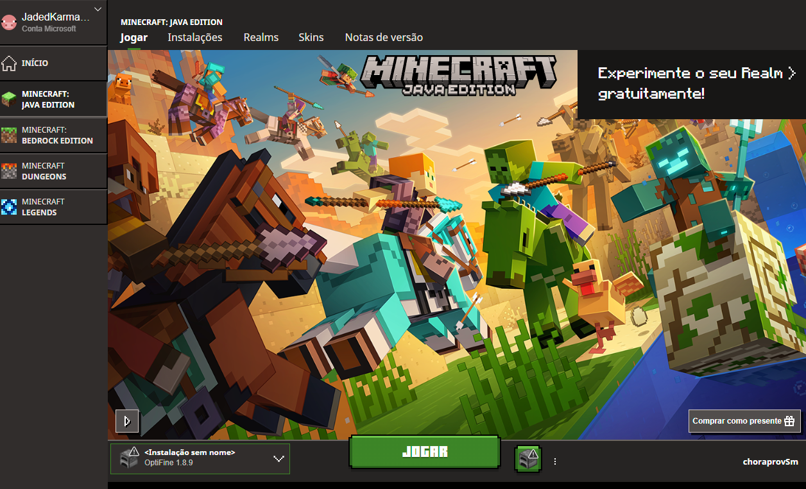Viewport: 806px width, 489px height.
Task: Click the choraprovSm player name
Action: [x=770, y=461]
